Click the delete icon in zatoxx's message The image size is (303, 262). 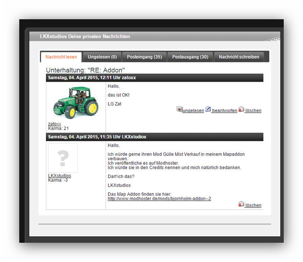tap(241, 109)
